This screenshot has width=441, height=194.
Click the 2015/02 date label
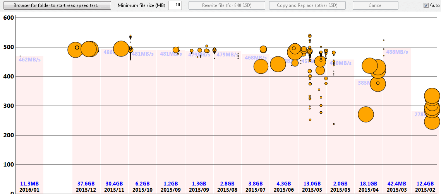(425, 190)
